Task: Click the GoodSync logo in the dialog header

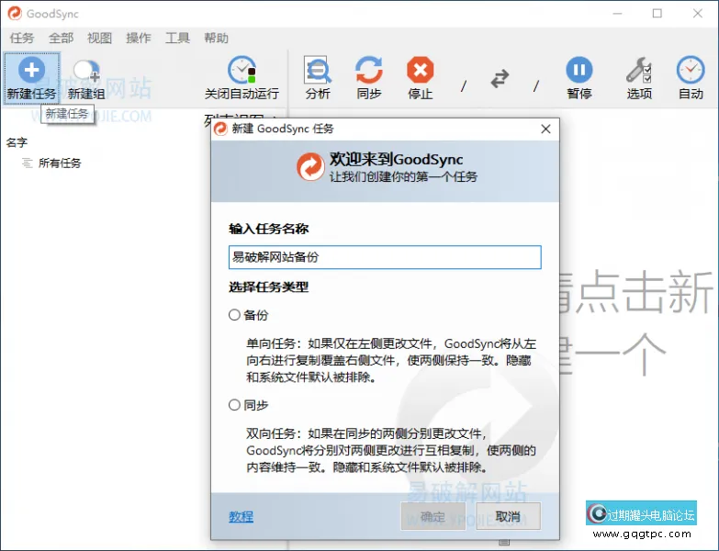Action: [x=310, y=167]
